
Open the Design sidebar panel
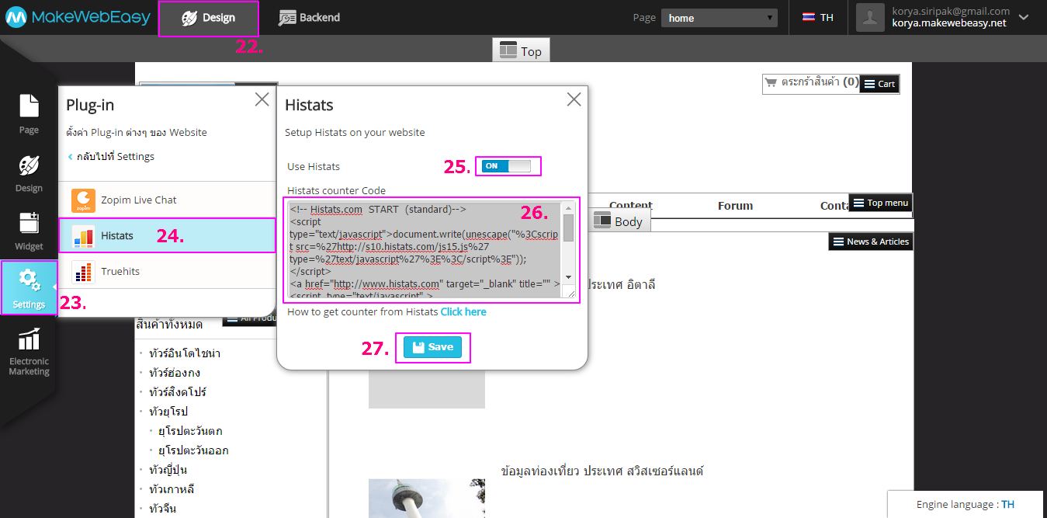click(29, 173)
